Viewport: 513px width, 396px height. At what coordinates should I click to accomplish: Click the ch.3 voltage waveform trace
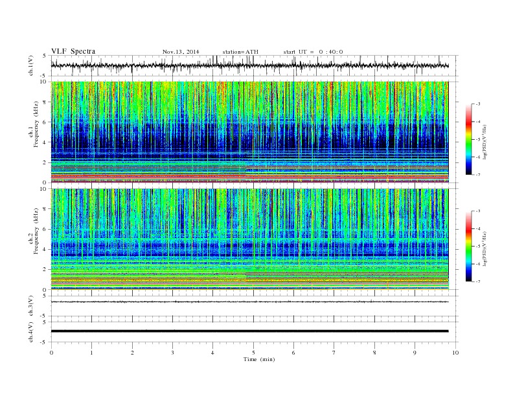coord(249,302)
